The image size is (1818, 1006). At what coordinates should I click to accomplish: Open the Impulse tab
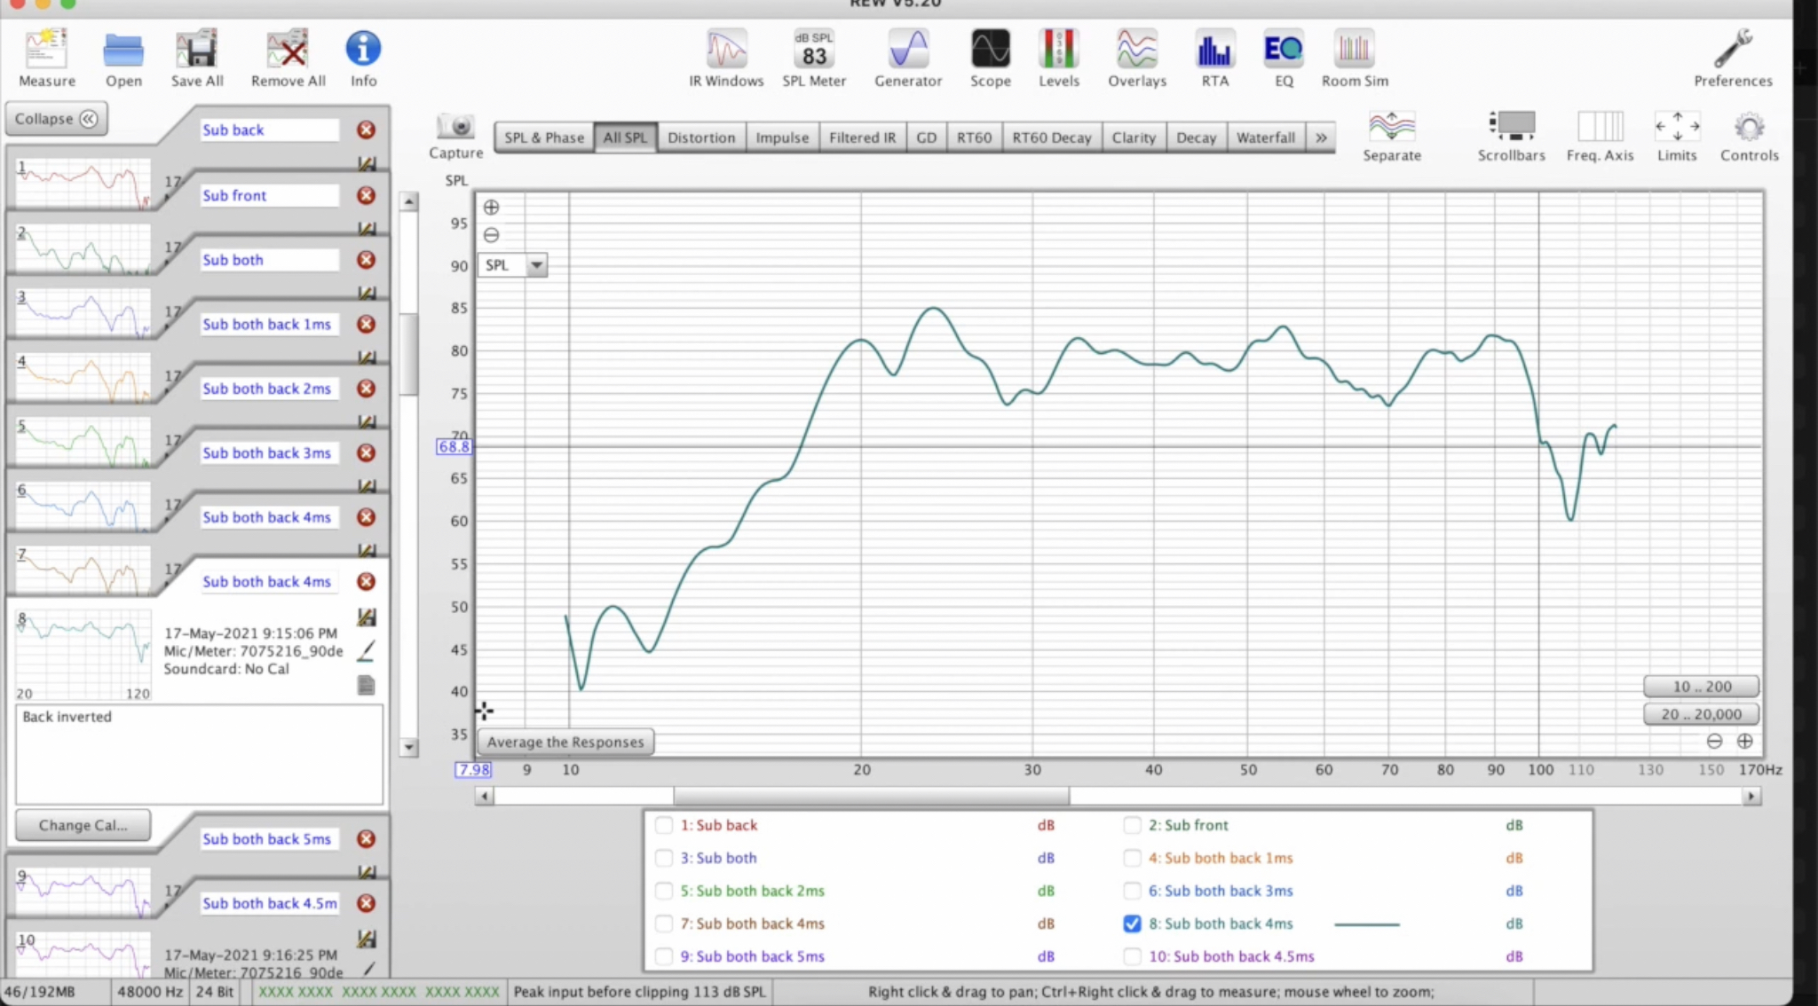[x=782, y=138]
